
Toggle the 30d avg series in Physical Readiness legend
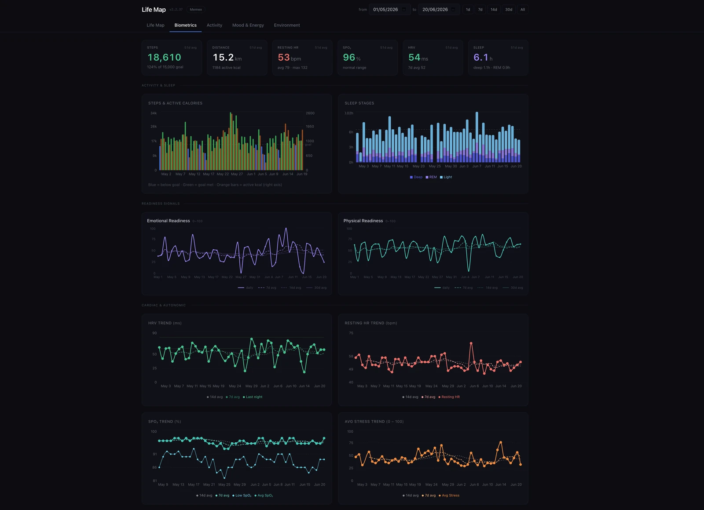(x=513, y=288)
